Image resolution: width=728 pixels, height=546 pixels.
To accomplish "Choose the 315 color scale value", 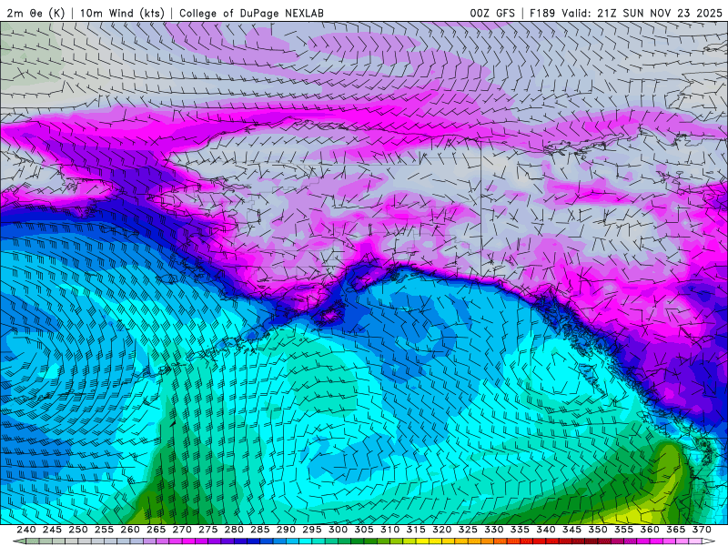I will click(x=416, y=530).
